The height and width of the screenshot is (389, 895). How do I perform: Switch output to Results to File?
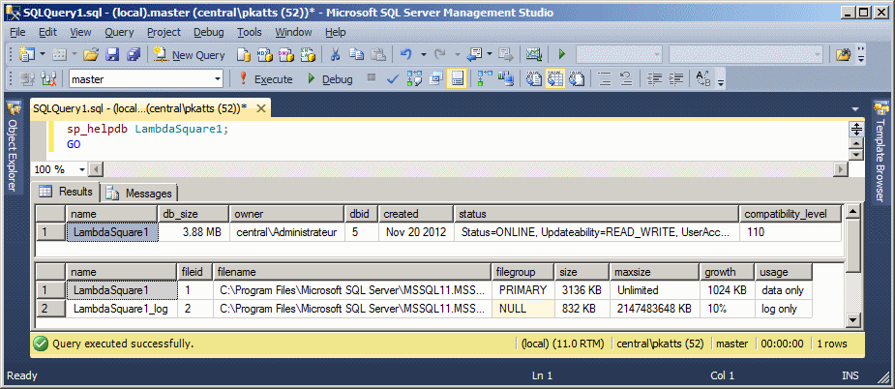(x=577, y=79)
